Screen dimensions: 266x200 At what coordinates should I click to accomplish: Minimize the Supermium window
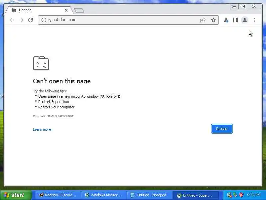click(234, 7)
